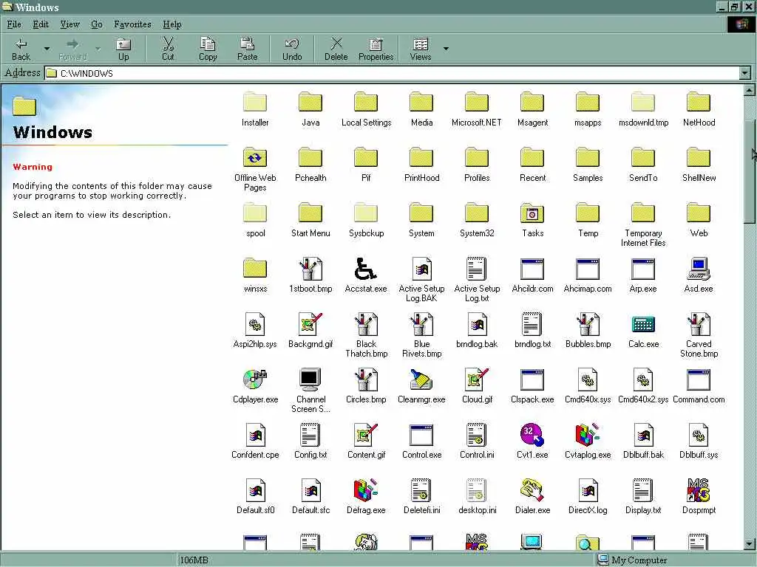The image size is (757, 567).
Task: Select the Backgrnd.gif file icon
Action: point(310,325)
